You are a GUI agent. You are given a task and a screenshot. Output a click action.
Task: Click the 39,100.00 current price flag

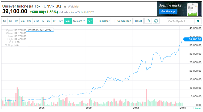(193, 39)
